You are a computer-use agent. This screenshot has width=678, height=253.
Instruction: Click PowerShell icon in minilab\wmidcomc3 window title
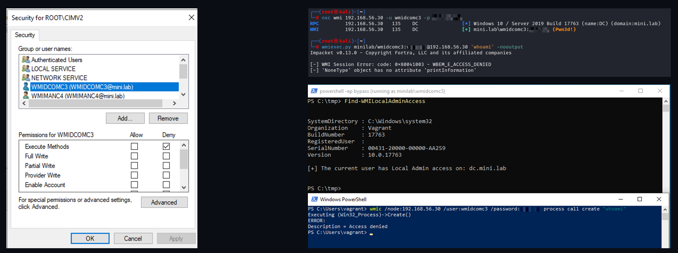click(314, 91)
